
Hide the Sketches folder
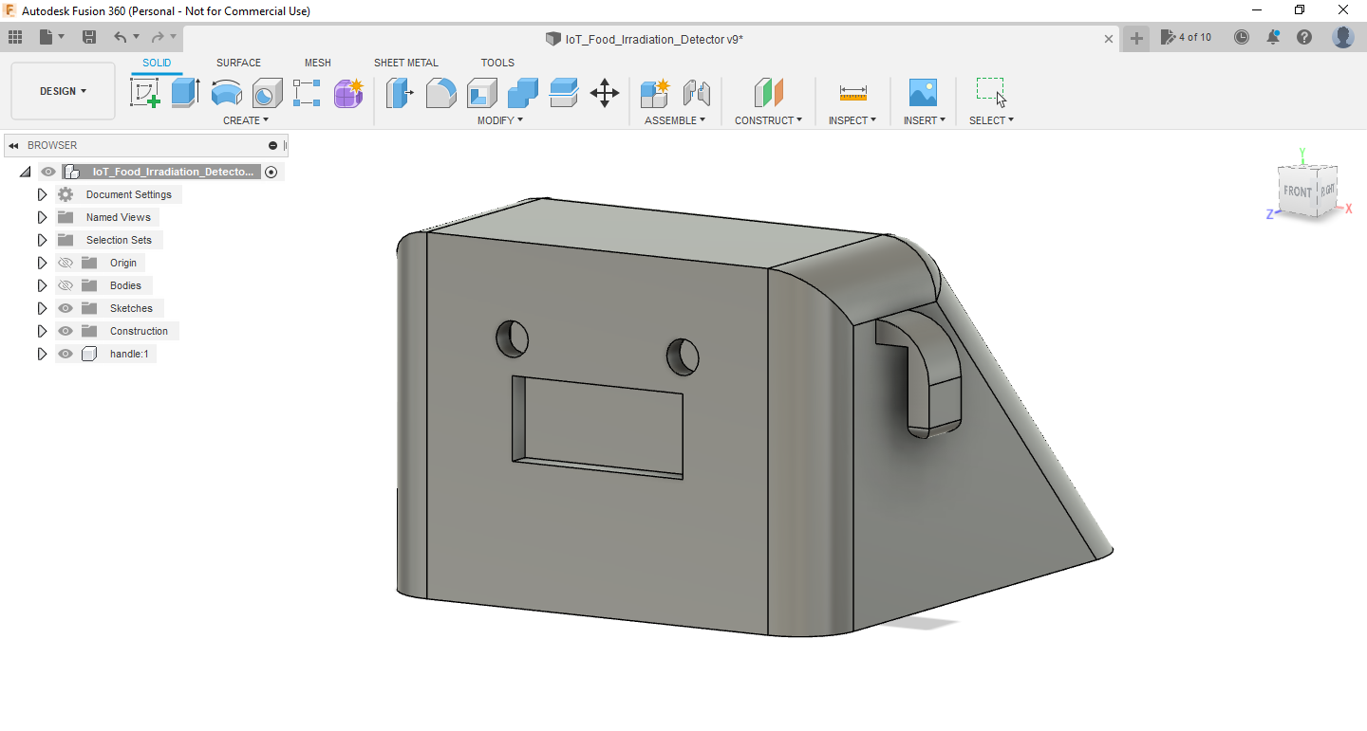[65, 308]
